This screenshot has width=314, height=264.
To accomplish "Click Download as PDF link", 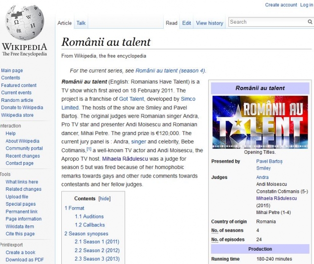I will click(x=25, y=260).
